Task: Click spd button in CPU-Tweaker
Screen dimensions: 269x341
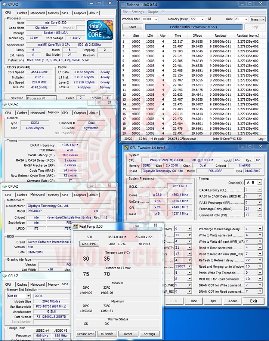Action: tap(213, 301)
